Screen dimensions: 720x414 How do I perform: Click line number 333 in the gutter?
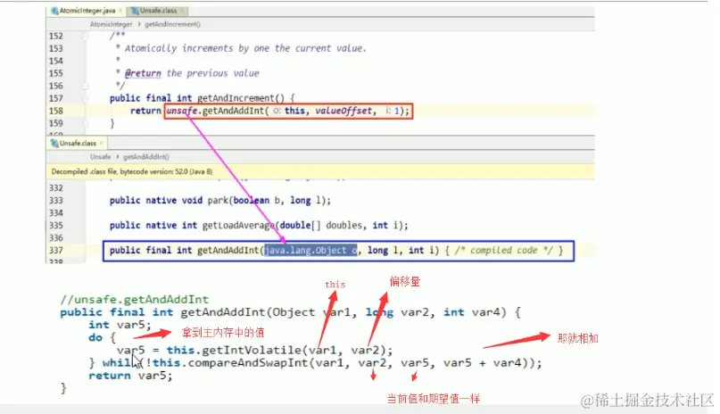tap(56, 200)
